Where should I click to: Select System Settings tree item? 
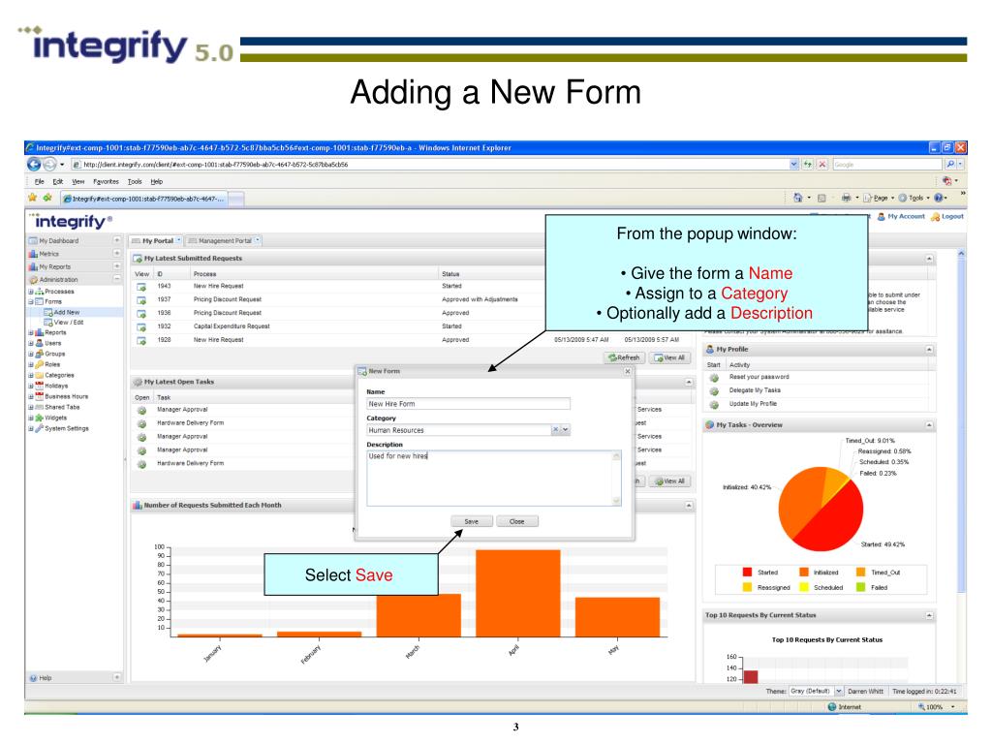coord(67,429)
